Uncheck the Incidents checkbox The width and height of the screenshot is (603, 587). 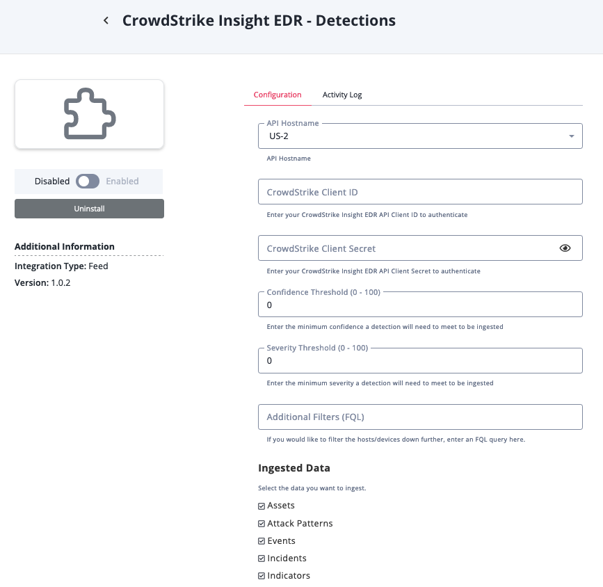pyautogui.click(x=262, y=558)
